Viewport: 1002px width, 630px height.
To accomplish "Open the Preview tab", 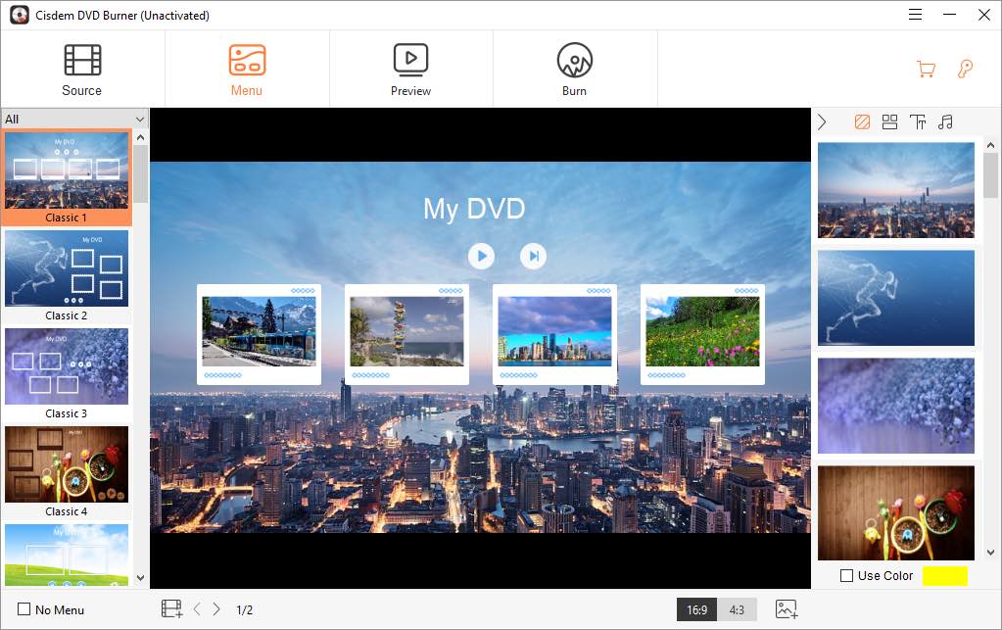I will [411, 70].
